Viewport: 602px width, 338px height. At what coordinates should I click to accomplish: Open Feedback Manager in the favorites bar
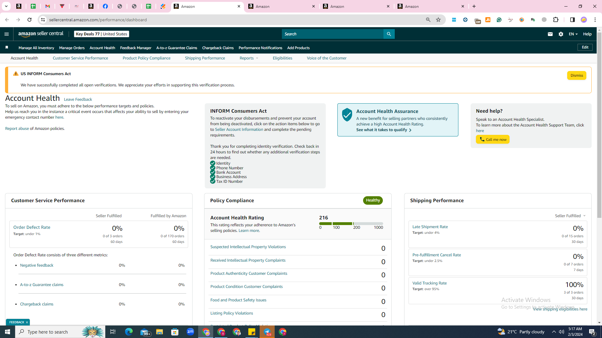(x=135, y=48)
